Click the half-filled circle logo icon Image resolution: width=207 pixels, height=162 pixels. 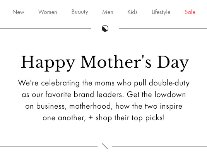[105, 28]
